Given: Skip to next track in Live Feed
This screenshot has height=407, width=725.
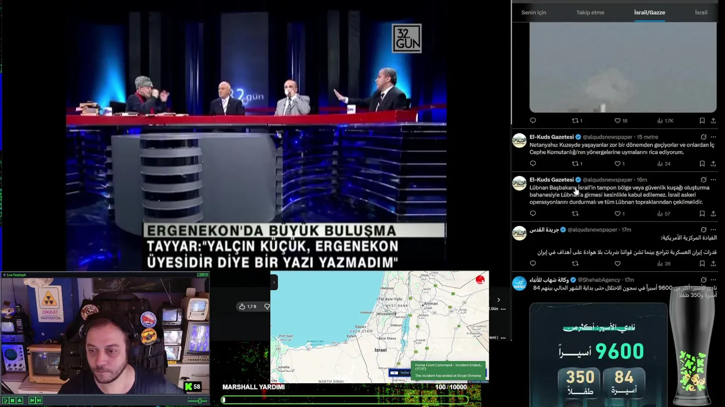Looking at the screenshot, I should point(39,400).
